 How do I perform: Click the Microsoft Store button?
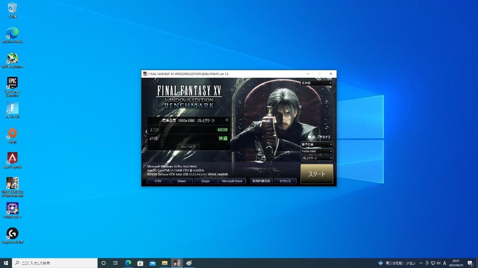click(x=232, y=181)
